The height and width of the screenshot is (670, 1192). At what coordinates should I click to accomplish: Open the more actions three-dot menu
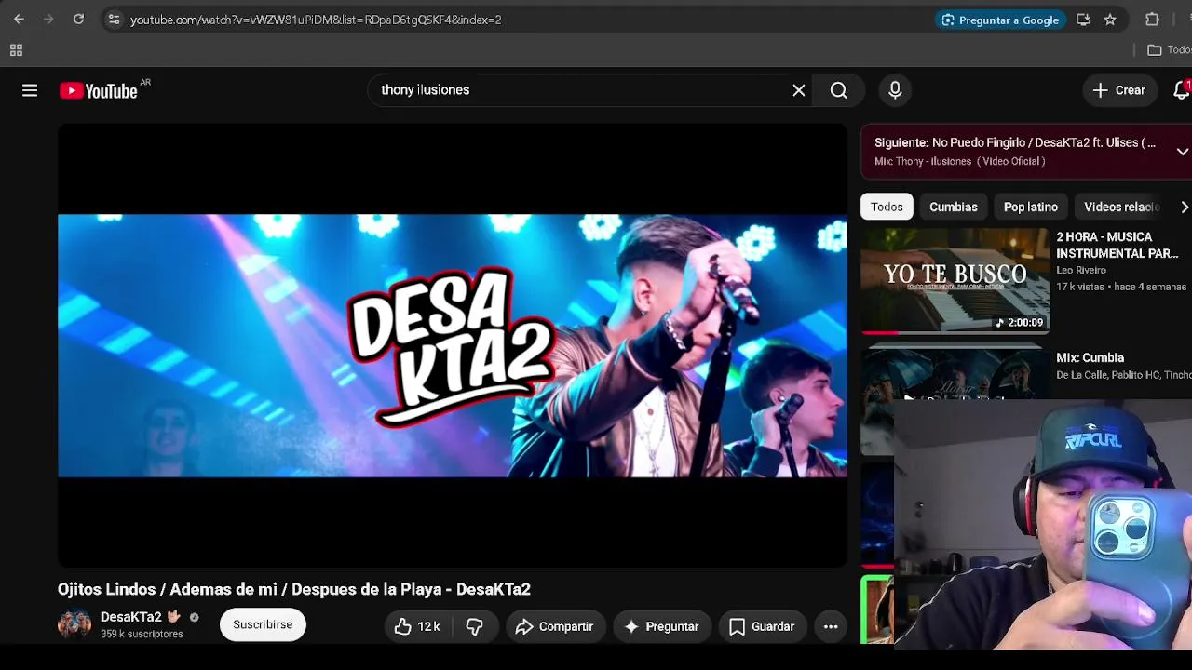point(831,626)
